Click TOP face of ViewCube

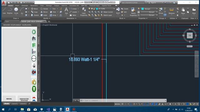[190, 35]
